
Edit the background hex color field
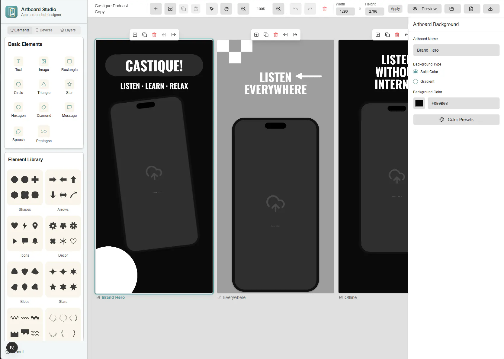pos(464,103)
